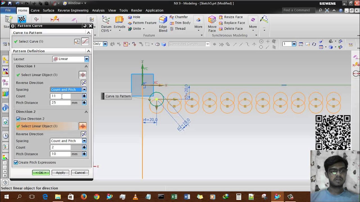Open the Analysis tab
This screenshot has height=202, width=360.
tap(98, 10)
